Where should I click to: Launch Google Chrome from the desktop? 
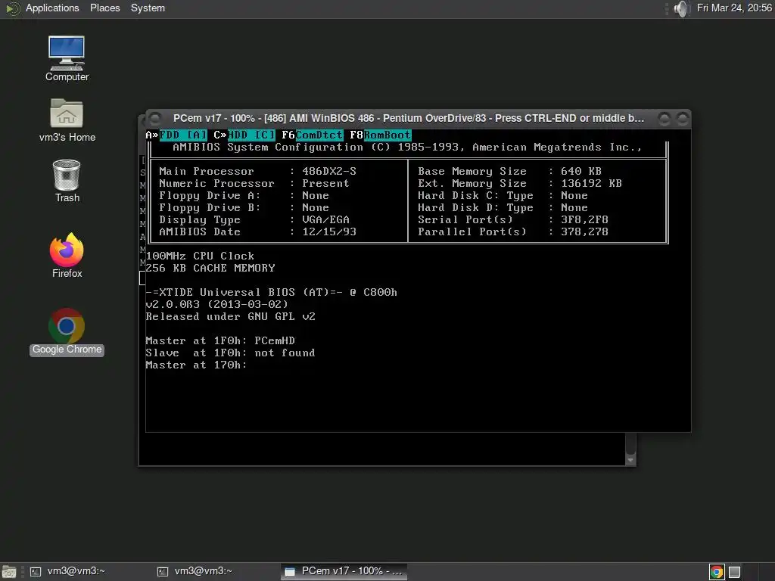click(x=67, y=331)
